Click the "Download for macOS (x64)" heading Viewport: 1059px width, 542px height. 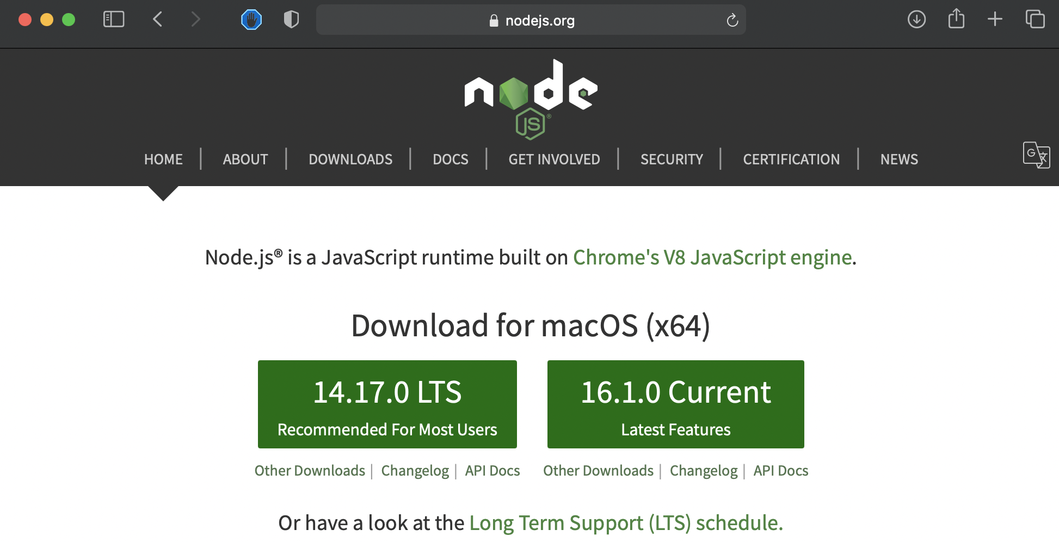531,325
